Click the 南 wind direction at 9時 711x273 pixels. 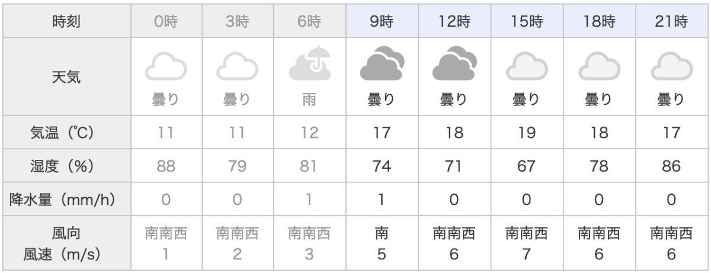(x=382, y=234)
